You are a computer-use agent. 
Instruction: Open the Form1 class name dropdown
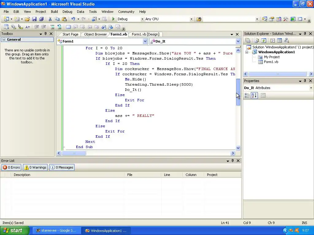[145, 41]
